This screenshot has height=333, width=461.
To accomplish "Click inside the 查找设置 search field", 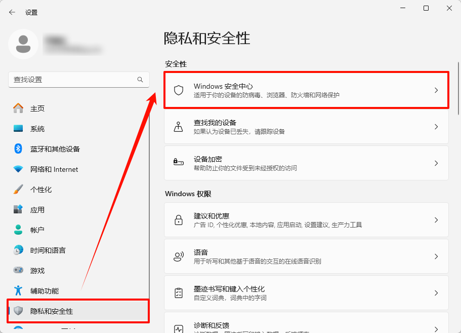I will (x=76, y=80).
